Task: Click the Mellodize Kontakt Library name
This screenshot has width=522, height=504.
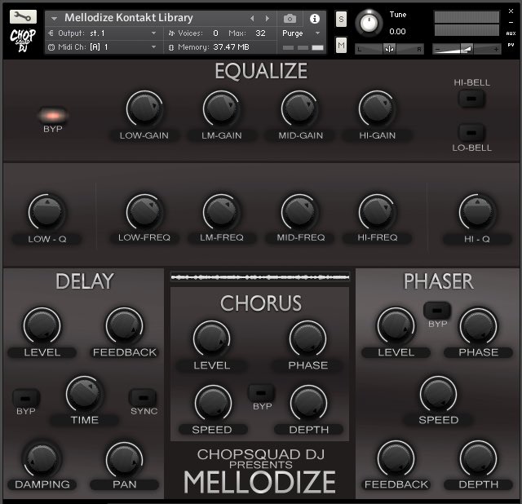Action: (129, 17)
